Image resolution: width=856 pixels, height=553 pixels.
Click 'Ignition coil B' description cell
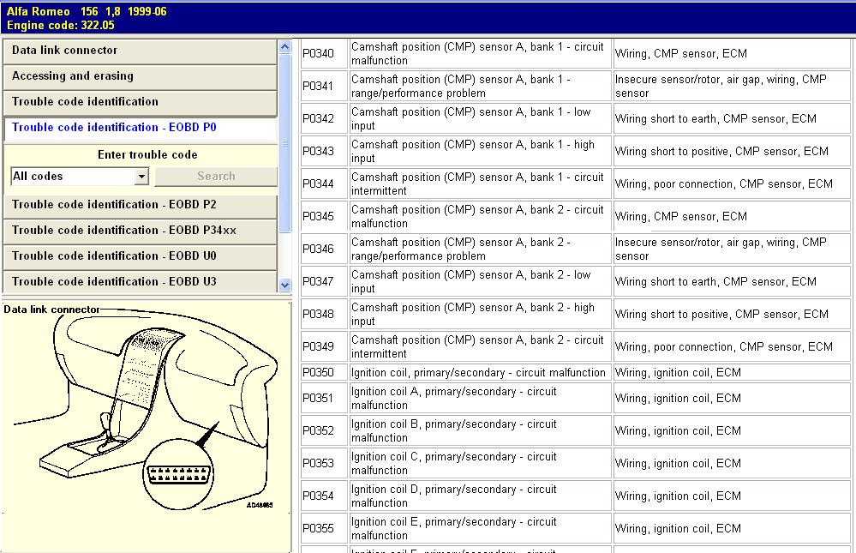pyautogui.click(x=481, y=431)
